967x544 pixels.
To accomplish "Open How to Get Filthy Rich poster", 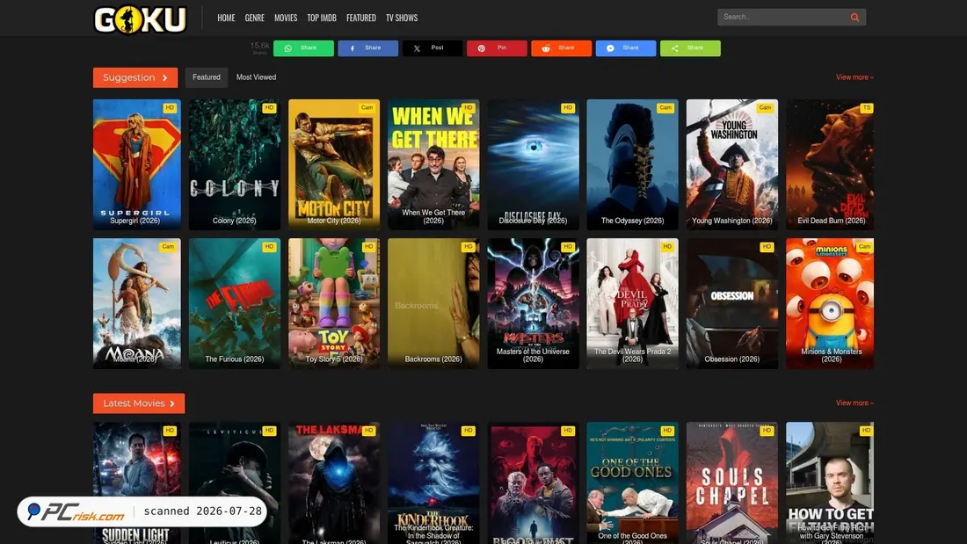I will click(x=830, y=483).
